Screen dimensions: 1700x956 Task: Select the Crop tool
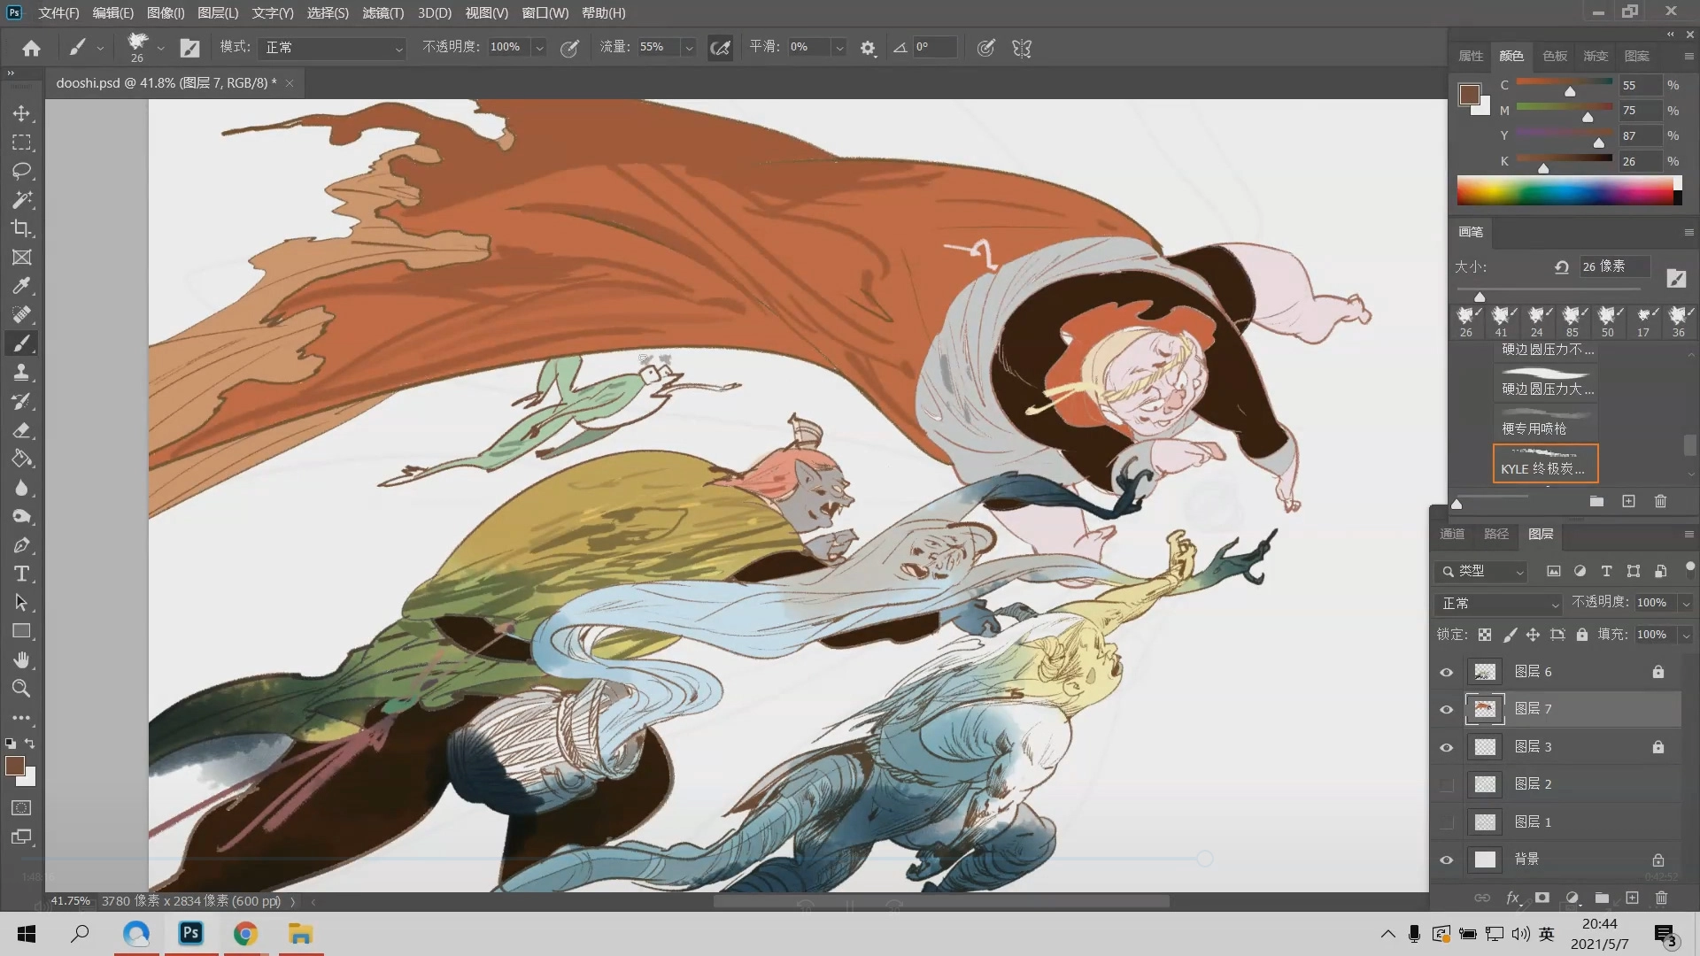pos(22,228)
